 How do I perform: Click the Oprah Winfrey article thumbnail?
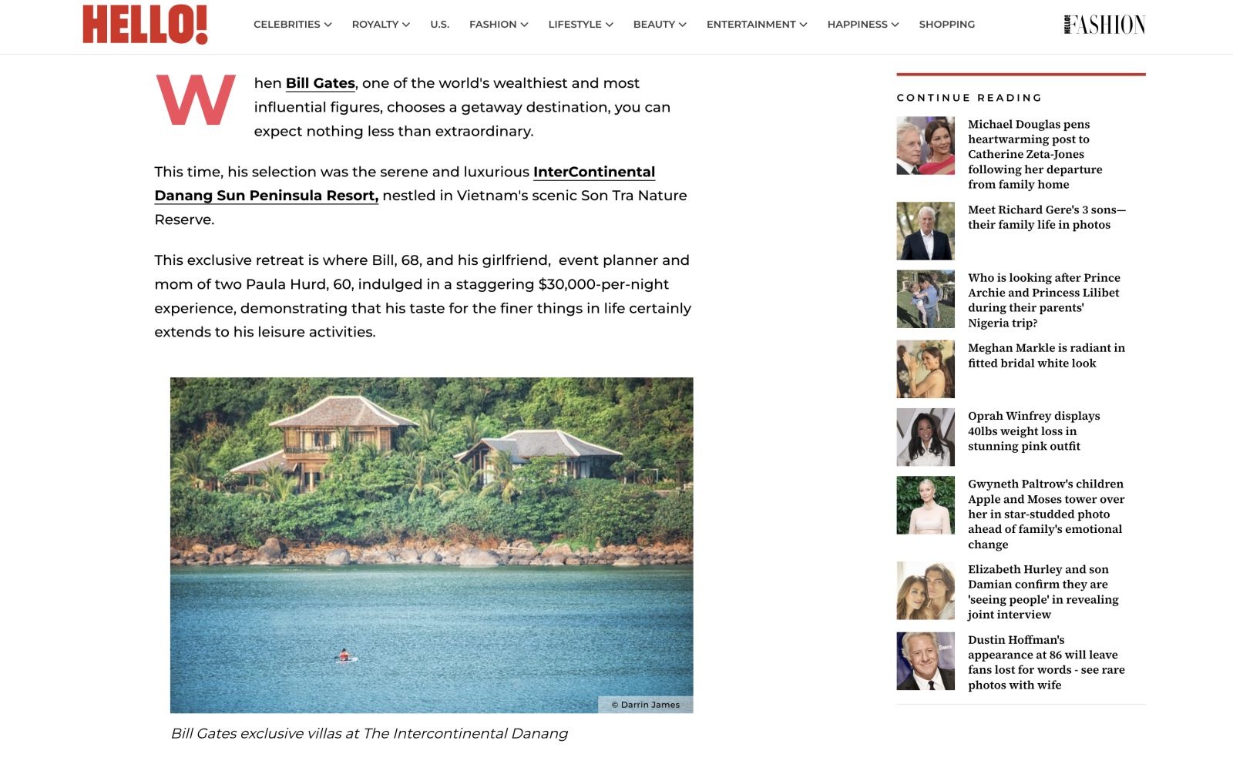tap(926, 437)
